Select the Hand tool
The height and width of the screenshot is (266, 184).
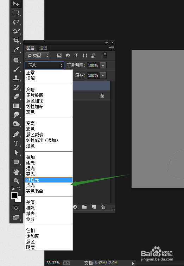[x=16, y=172]
